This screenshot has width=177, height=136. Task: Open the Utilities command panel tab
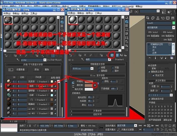[173, 18]
